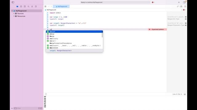This screenshot has height=110, width=197.
Task: Click the stop execution square button
Action: 46,94
